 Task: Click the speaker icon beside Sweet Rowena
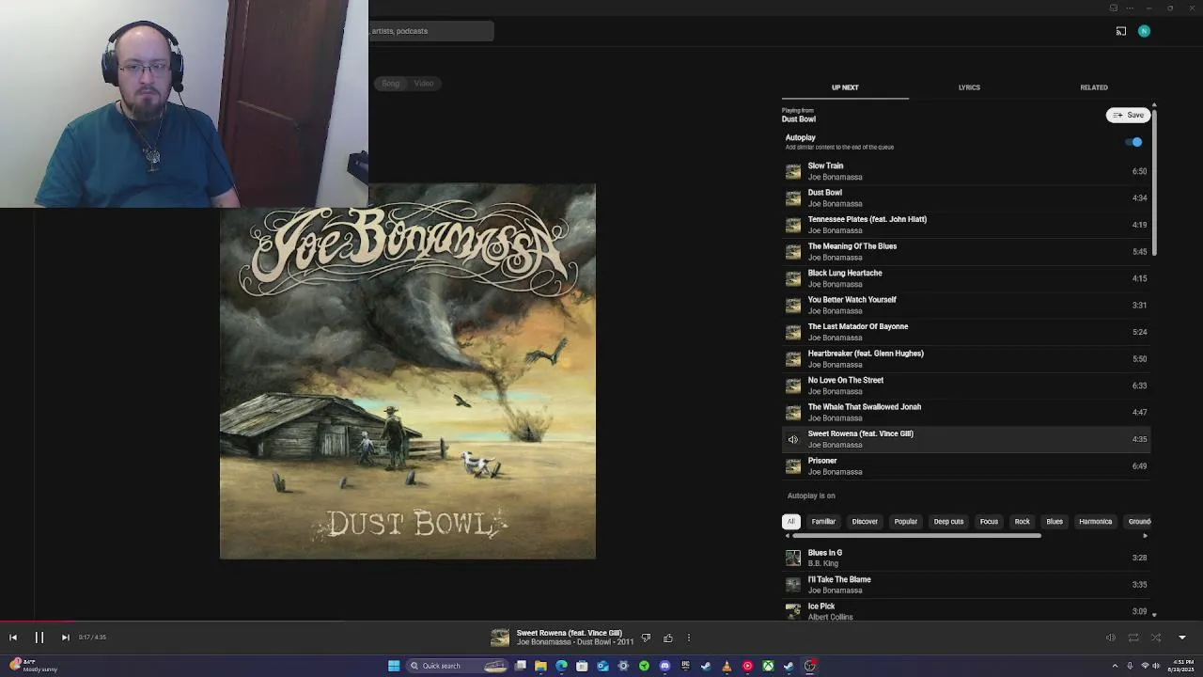click(x=793, y=439)
